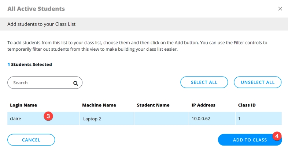This screenshot has height=151, width=288.
Task: Click the empty Student Name cell for claire
Action: click(161, 119)
